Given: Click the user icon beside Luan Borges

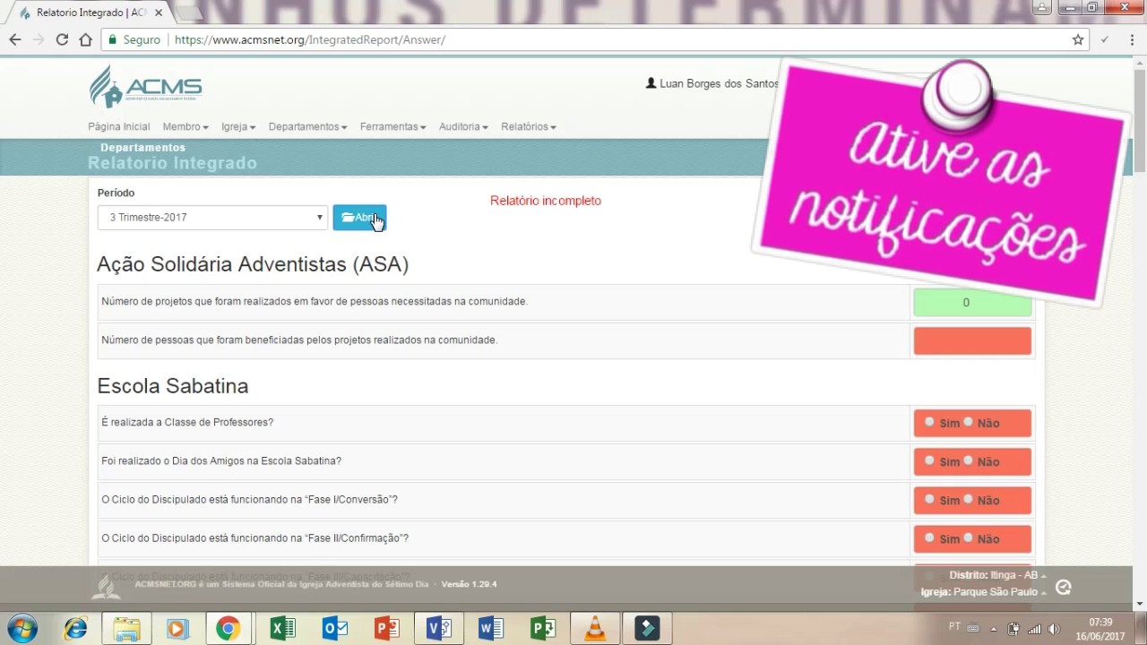Looking at the screenshot, I should click(x=651, y=82).
